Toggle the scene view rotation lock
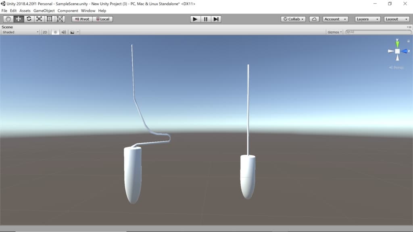The width and height of the screenshot is (413, 232). [x=408, y=41]
